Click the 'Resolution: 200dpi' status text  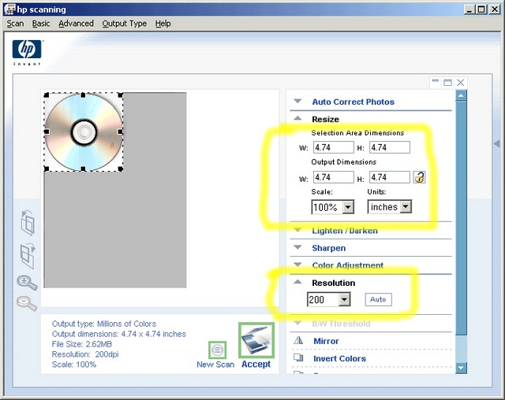85,354
